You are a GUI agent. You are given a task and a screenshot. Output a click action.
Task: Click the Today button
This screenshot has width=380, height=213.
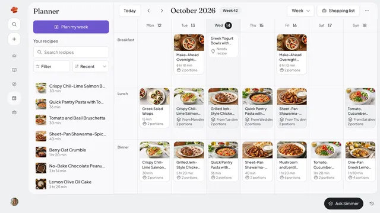pyautogui.click(x=129, y=11)
